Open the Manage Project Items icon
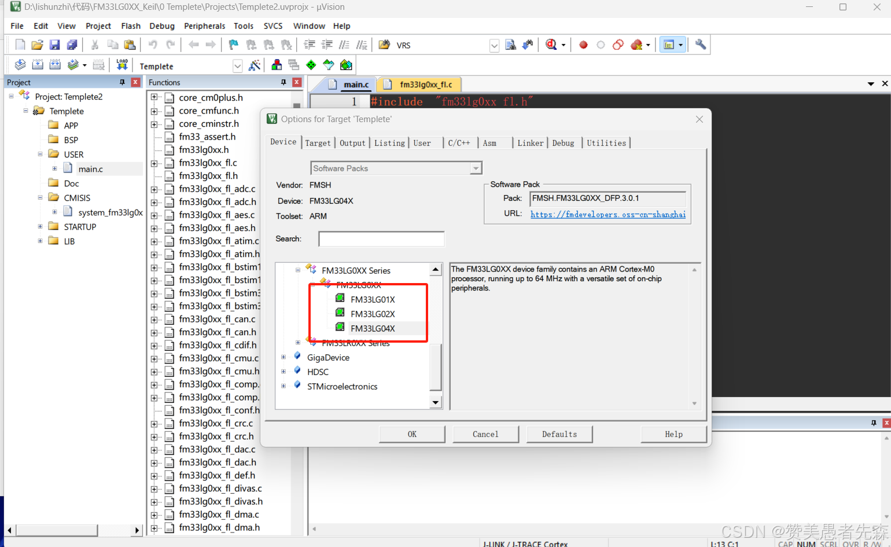Screen dimensions: 891x547 point(277,65)
